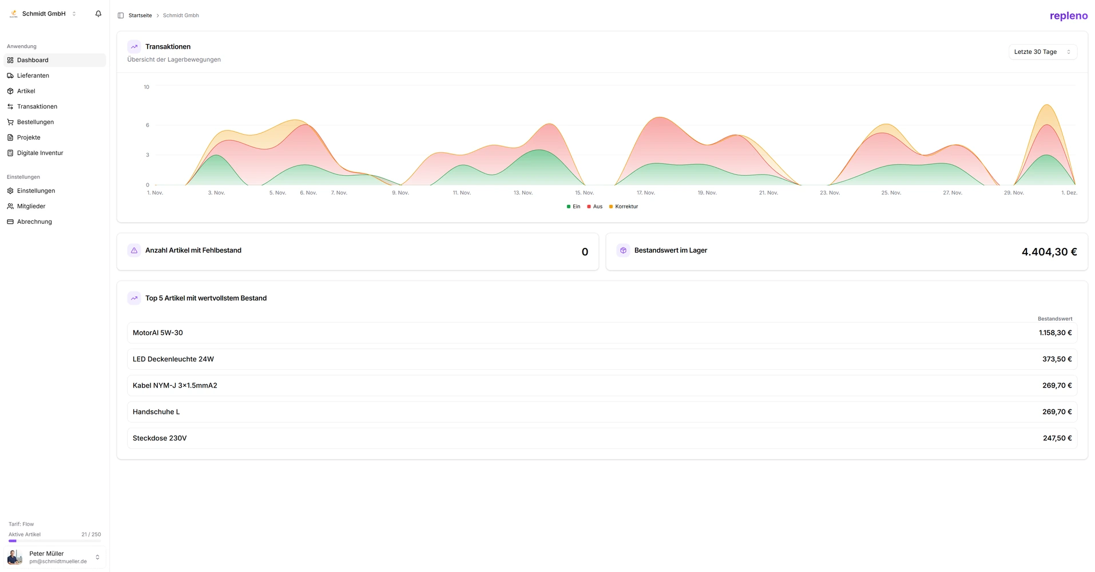The image size is (1095, 572).
Task: Open notifications via the bell icon
Action: tap(98, 13)
